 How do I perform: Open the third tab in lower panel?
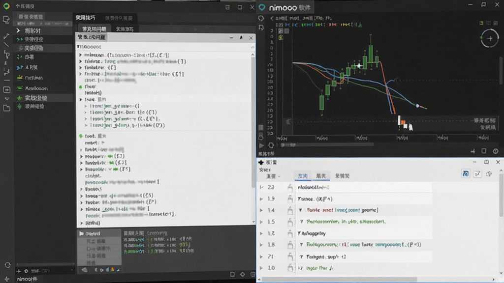(342, 176)
